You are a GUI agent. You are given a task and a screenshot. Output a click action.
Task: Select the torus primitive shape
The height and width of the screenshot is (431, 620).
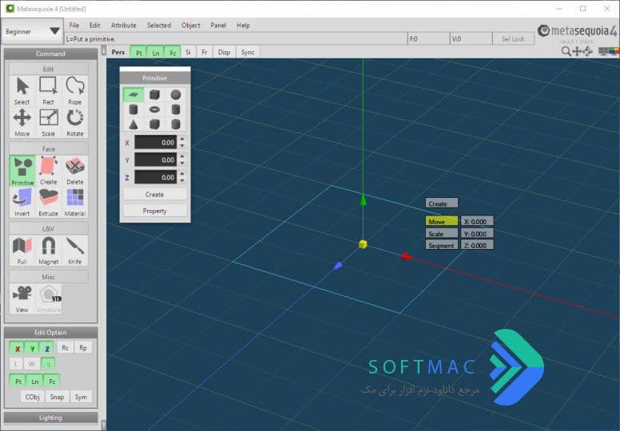pyautogui.click(x=155, y=109)
